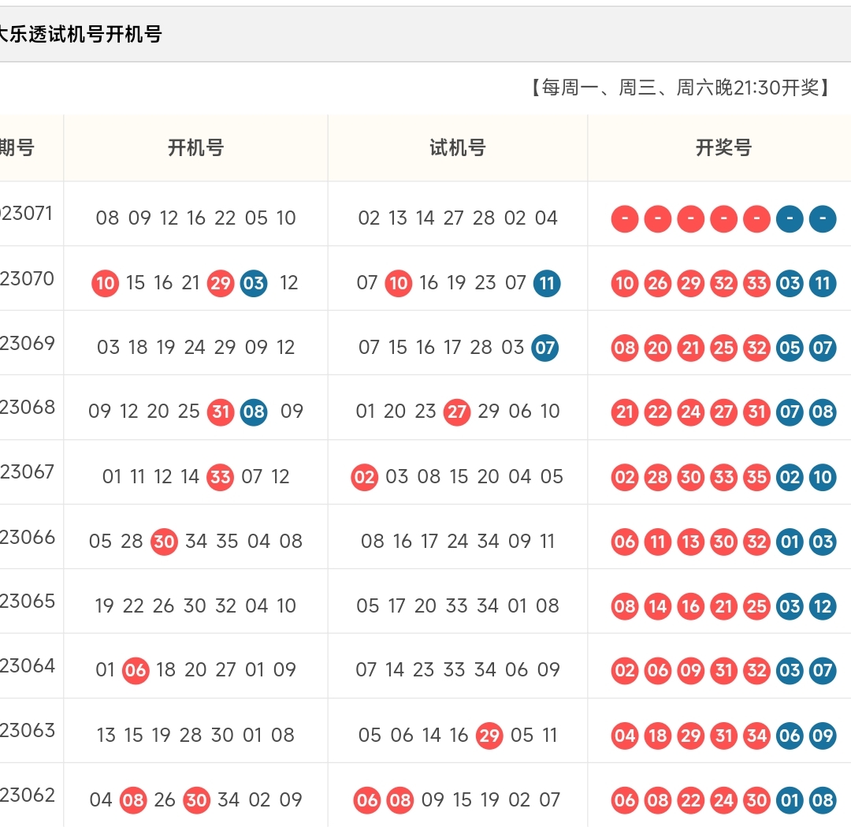
Task: Click red ball 09 in 23064 开奖号 cell
Action: [x=691, y=671]
